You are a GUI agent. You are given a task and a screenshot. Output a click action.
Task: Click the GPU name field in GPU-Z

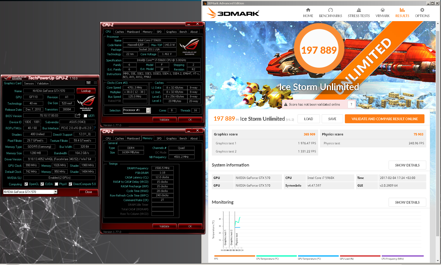[49, 91]
